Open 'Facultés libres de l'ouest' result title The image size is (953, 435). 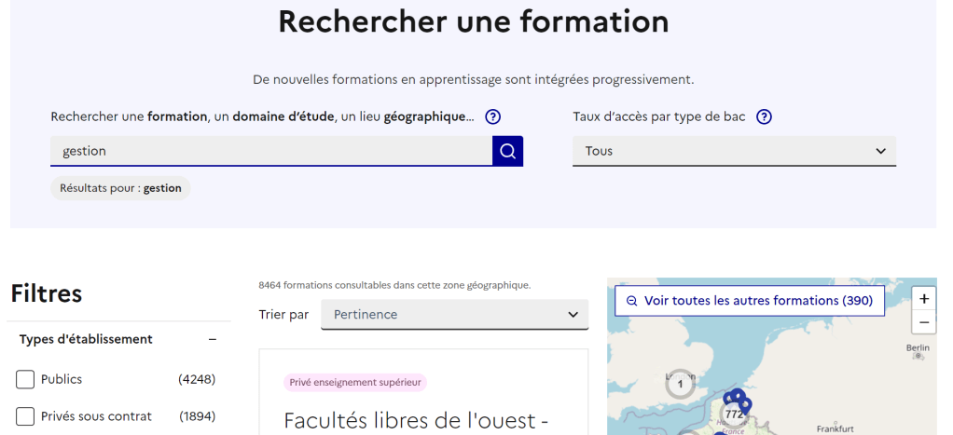415,420
